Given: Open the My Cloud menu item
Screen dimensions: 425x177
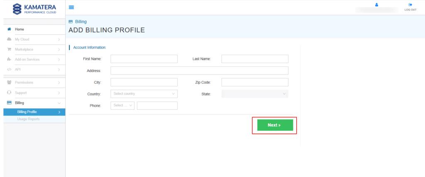Looking at the screenshot, I should (34, 39).
